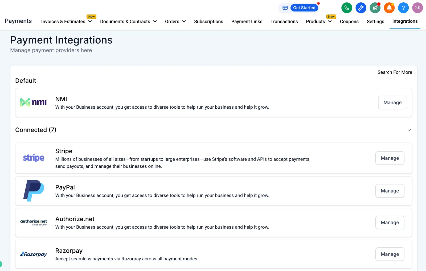Click the Authorize.net provider name

coord(75,219)
